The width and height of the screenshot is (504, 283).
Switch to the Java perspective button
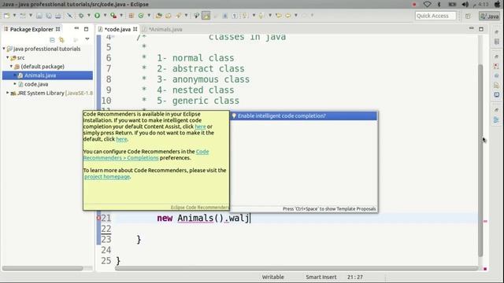pos(489,16)
